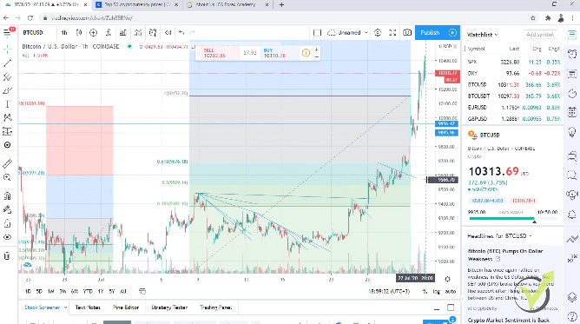Select the ruler measure tool
The width and height of the screenshot is (580, 324).
pyautogui.click(x=7, y=163)
